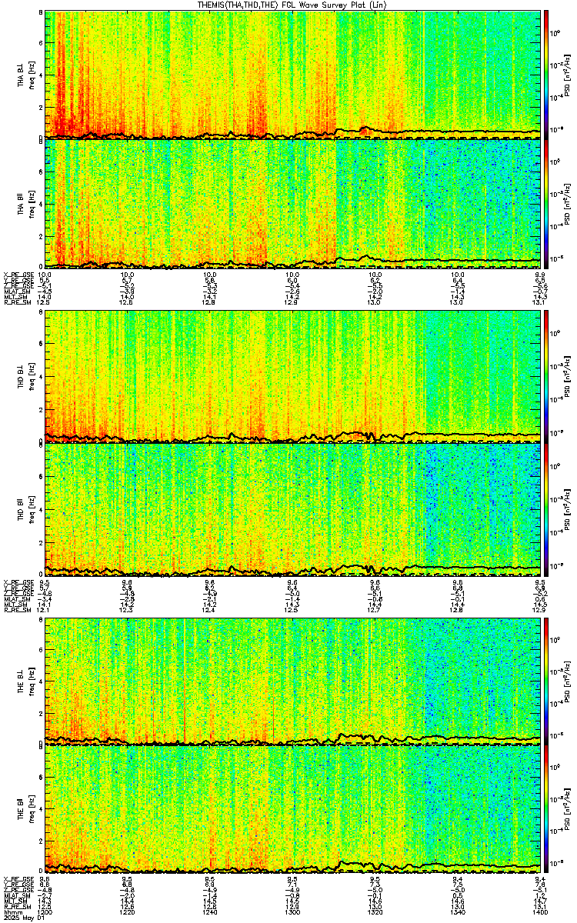This screenshot has width=577, height=923.
Task: Click the PSD unit label beside THE B-perpendicular
Action: pyautogui.click(x=567, y=681)
